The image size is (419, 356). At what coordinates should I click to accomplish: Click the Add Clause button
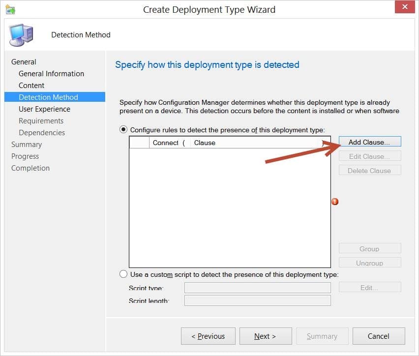tap(370, 142)
